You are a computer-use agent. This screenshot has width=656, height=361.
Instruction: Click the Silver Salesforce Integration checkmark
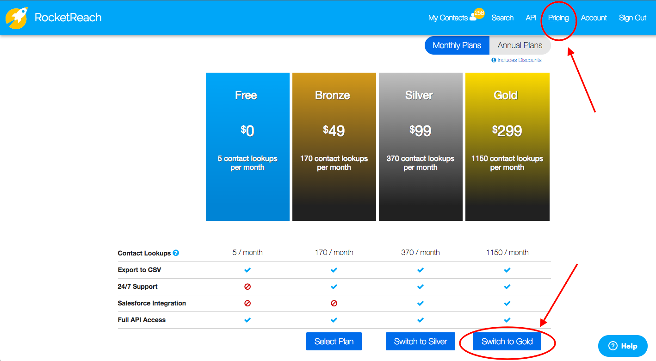[x=421, y=303]
